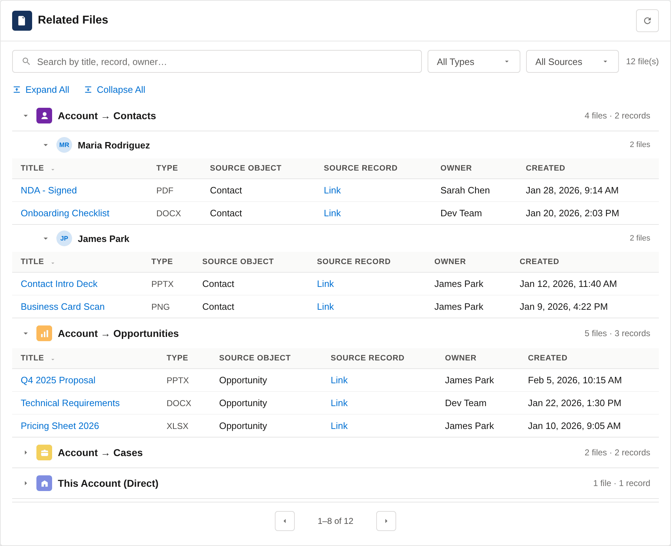Click Dev Team owner in Technical Requirements row
671x546 pixels.
pos(465,403)
